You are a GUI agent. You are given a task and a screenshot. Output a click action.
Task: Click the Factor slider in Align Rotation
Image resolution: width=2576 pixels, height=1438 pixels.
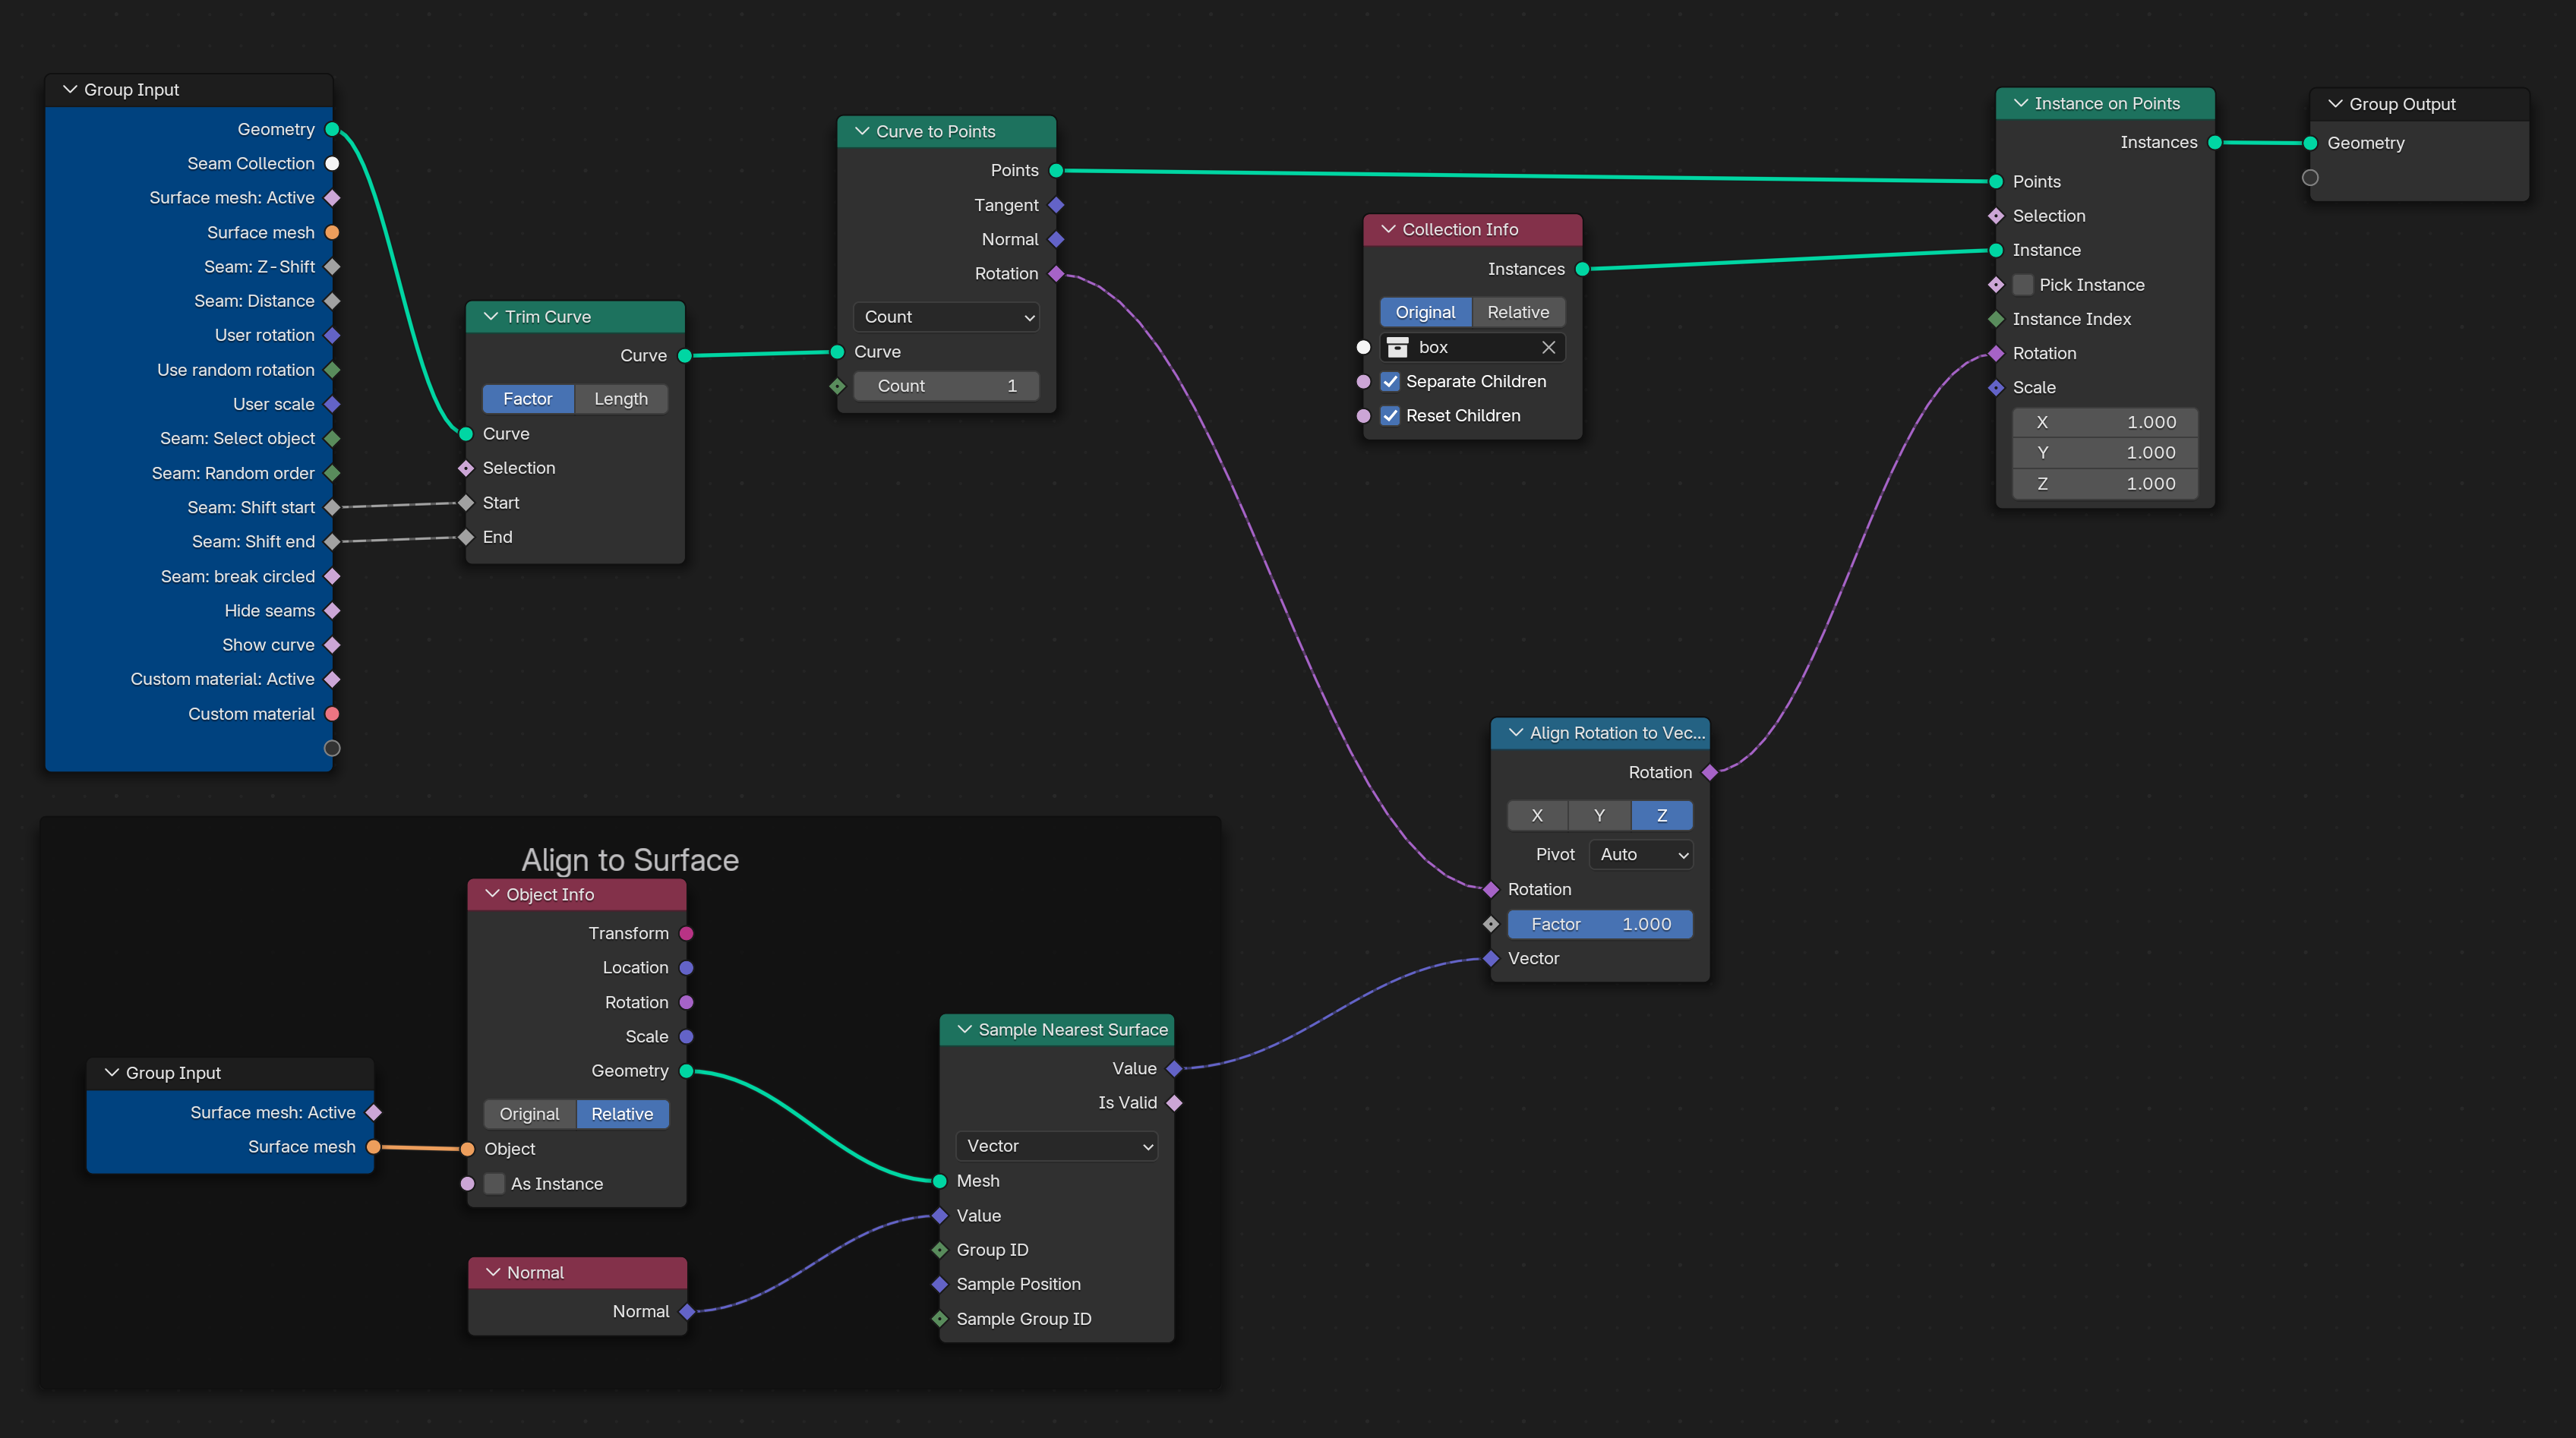pos(1600,924)
